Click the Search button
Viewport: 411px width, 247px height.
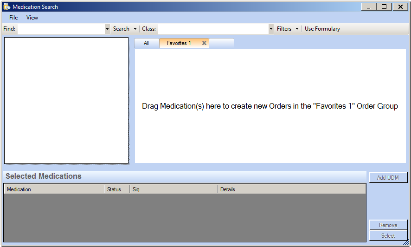coord(121,29)
